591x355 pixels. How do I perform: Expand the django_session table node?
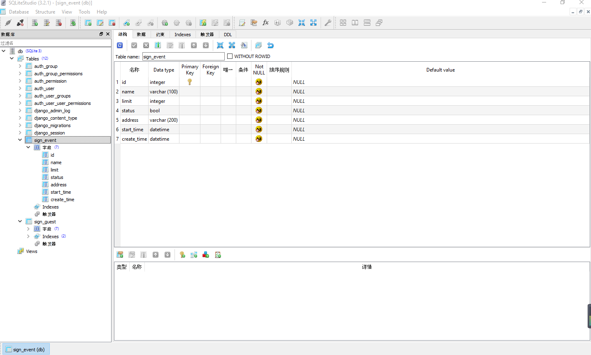20,132
